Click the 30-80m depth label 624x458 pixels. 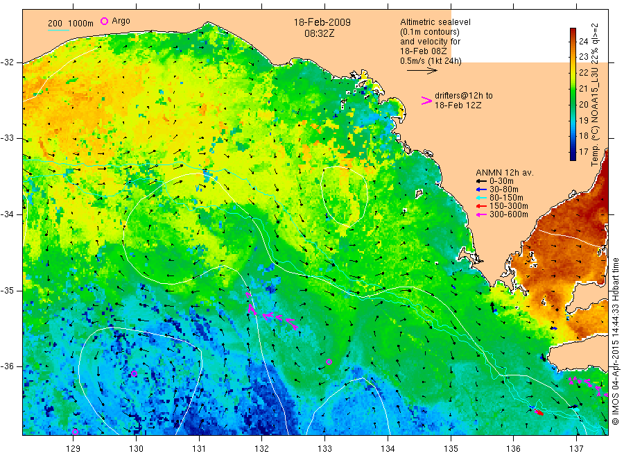(x=504, y=189)
